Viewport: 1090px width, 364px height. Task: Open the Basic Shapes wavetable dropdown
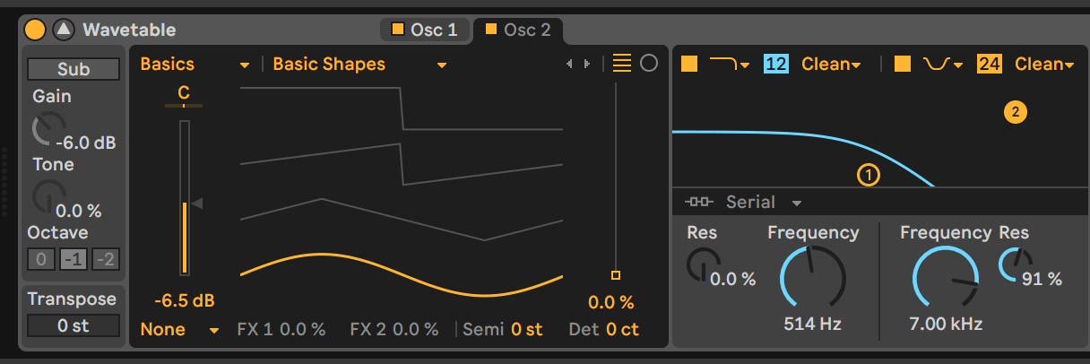pyautogui.click(x=359, y=65)
